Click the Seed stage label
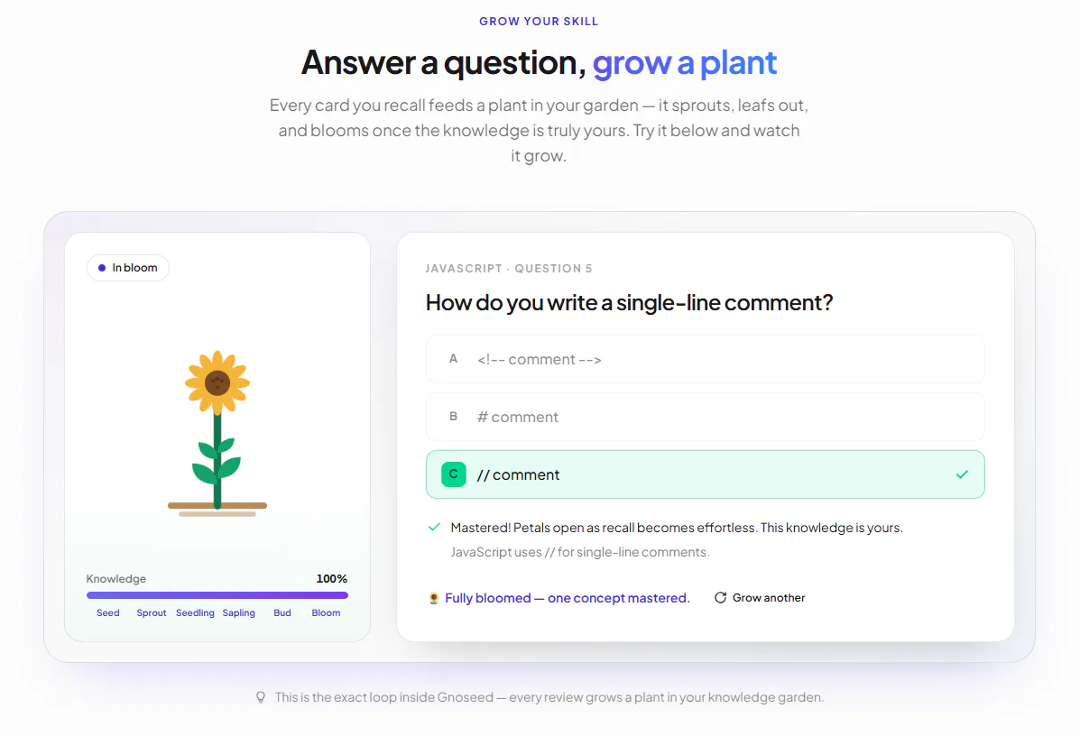The height and width of the screenshot is (736, 1080). click(108, 612)
